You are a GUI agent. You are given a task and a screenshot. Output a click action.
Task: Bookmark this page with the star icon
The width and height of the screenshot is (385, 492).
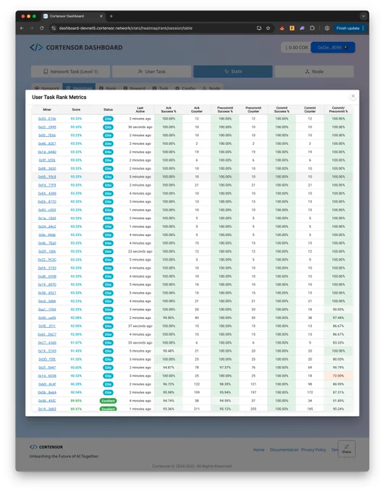point(268,28)
